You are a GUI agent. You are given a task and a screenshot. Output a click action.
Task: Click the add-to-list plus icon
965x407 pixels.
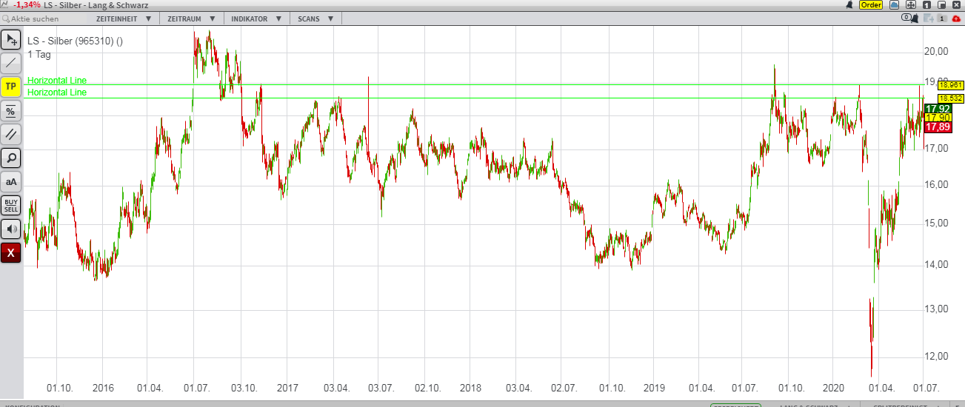coord(929,18)
